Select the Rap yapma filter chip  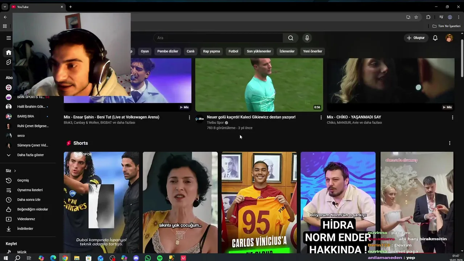pos(211,51)
